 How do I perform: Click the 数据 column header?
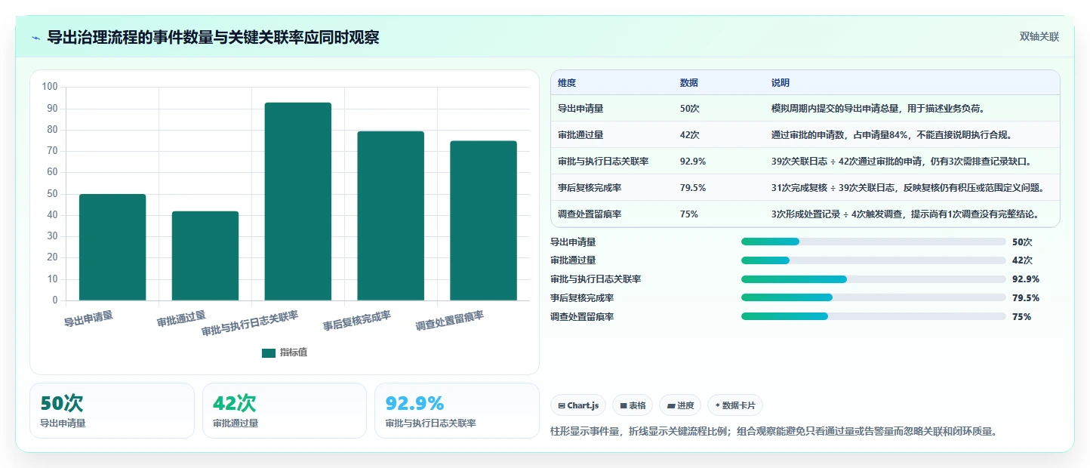[689, 83]
